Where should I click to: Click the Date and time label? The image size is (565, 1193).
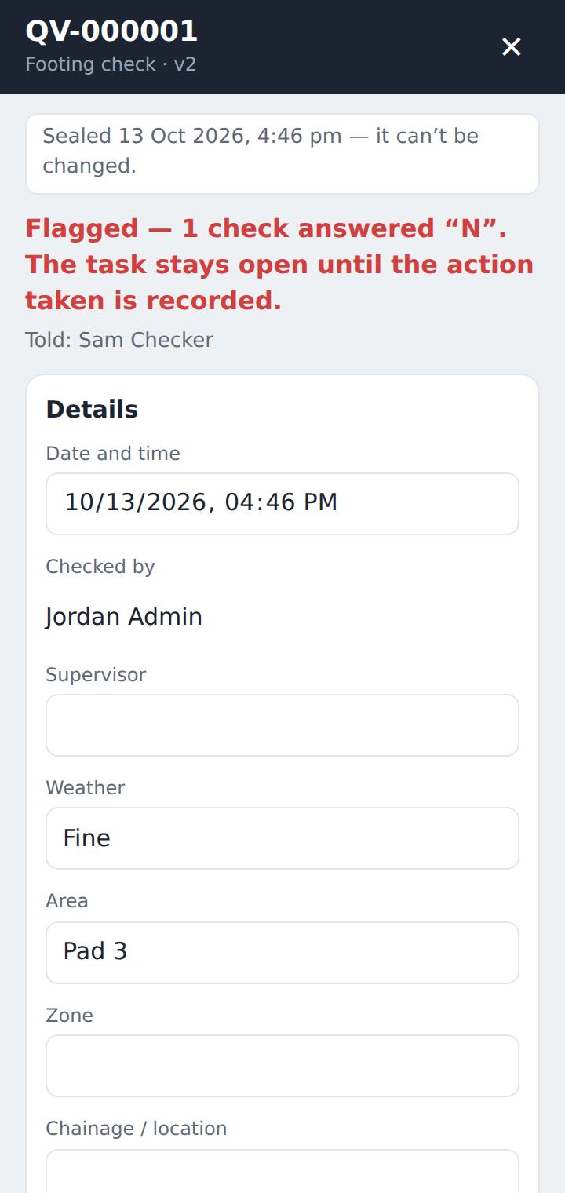113,454
